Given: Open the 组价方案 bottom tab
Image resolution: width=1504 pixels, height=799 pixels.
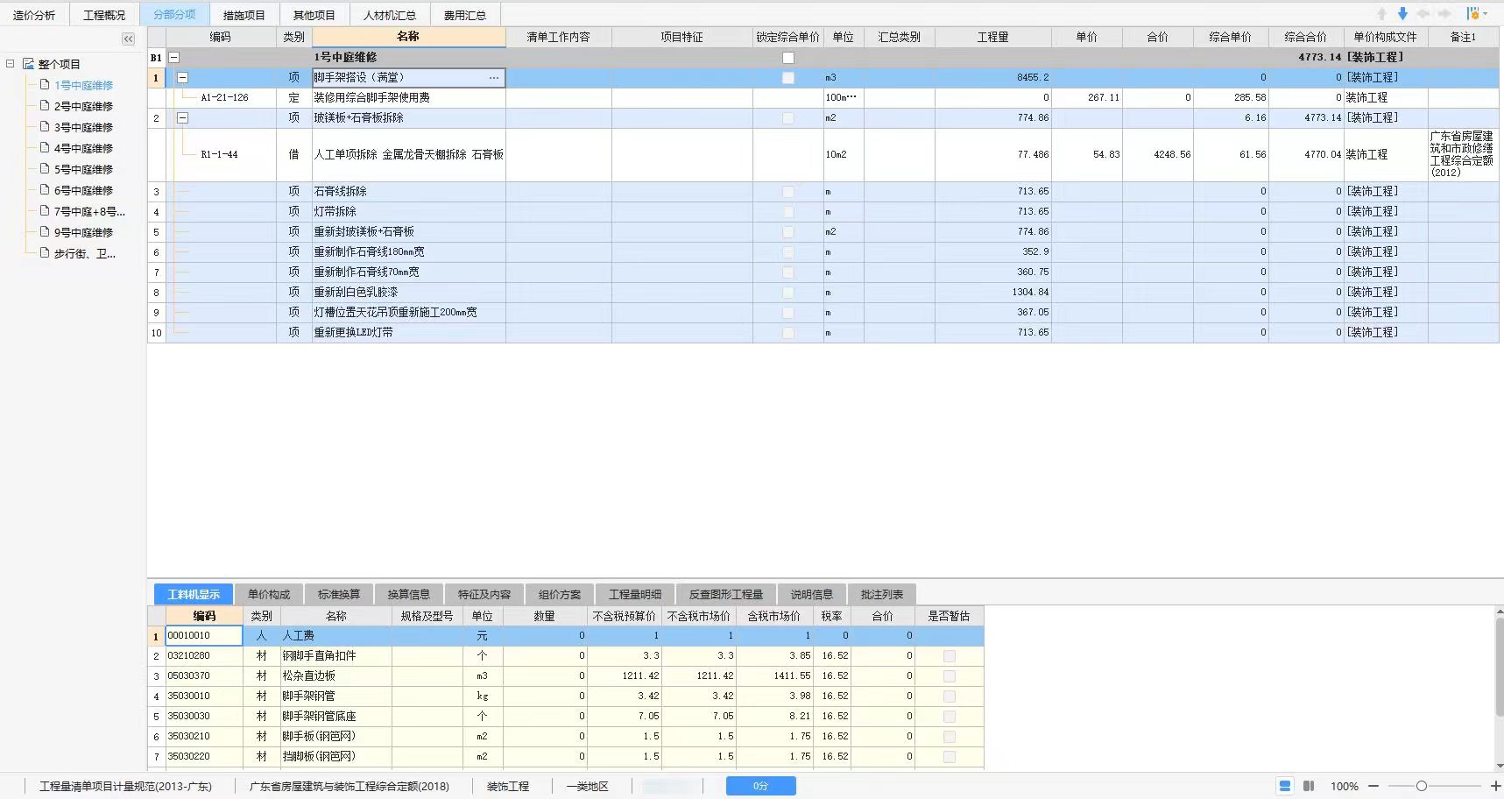Looking at the screenshot, I should [x=560, y=594].
